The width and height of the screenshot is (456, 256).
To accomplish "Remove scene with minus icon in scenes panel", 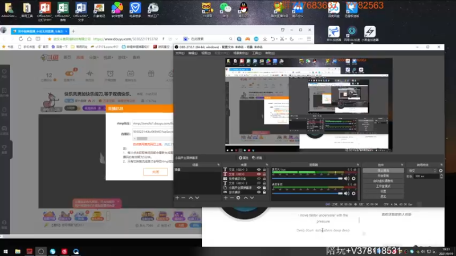I will 183,197.
